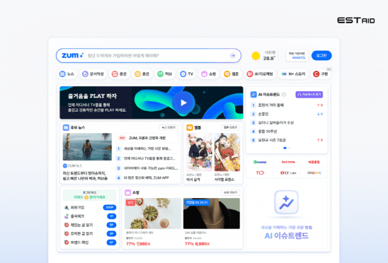
Task: Select the 쇼핑 shortcut in the category bar
Action: tap(205, 74)
